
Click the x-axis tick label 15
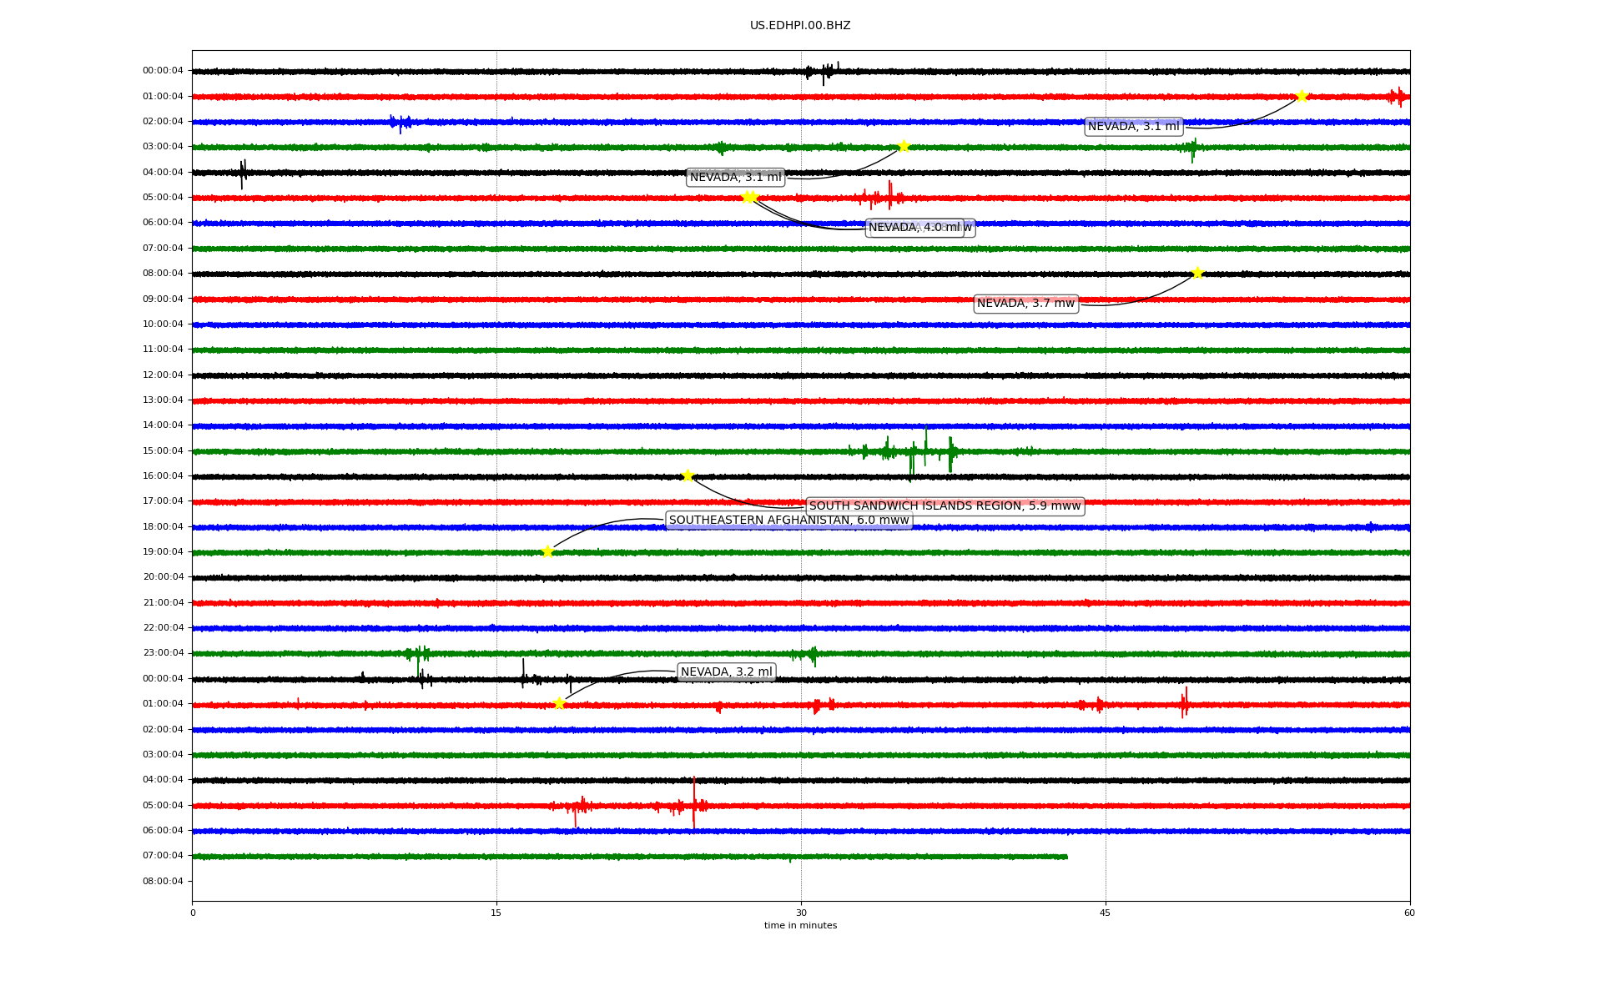tap(496, 913)
